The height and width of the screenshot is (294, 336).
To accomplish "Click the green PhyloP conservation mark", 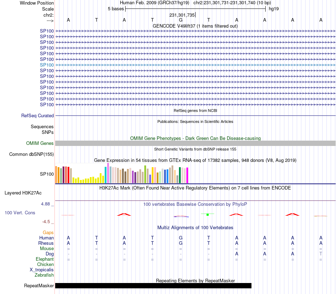I will [207, 214].
